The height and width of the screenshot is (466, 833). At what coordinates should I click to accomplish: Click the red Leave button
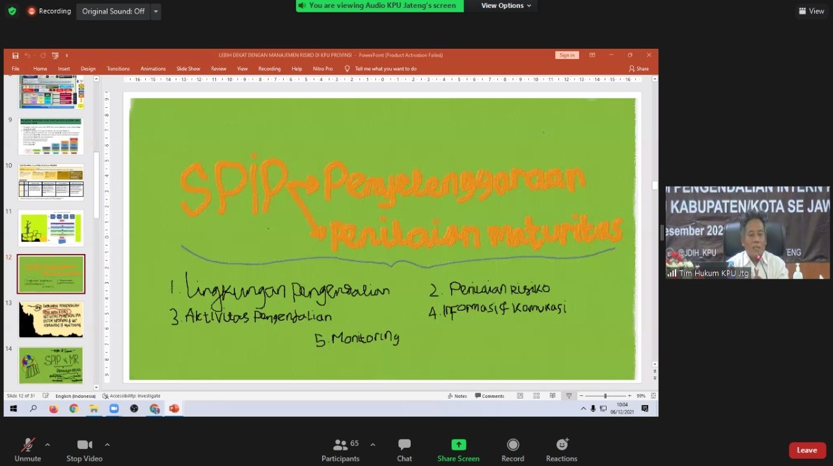(x=807, y=450)
